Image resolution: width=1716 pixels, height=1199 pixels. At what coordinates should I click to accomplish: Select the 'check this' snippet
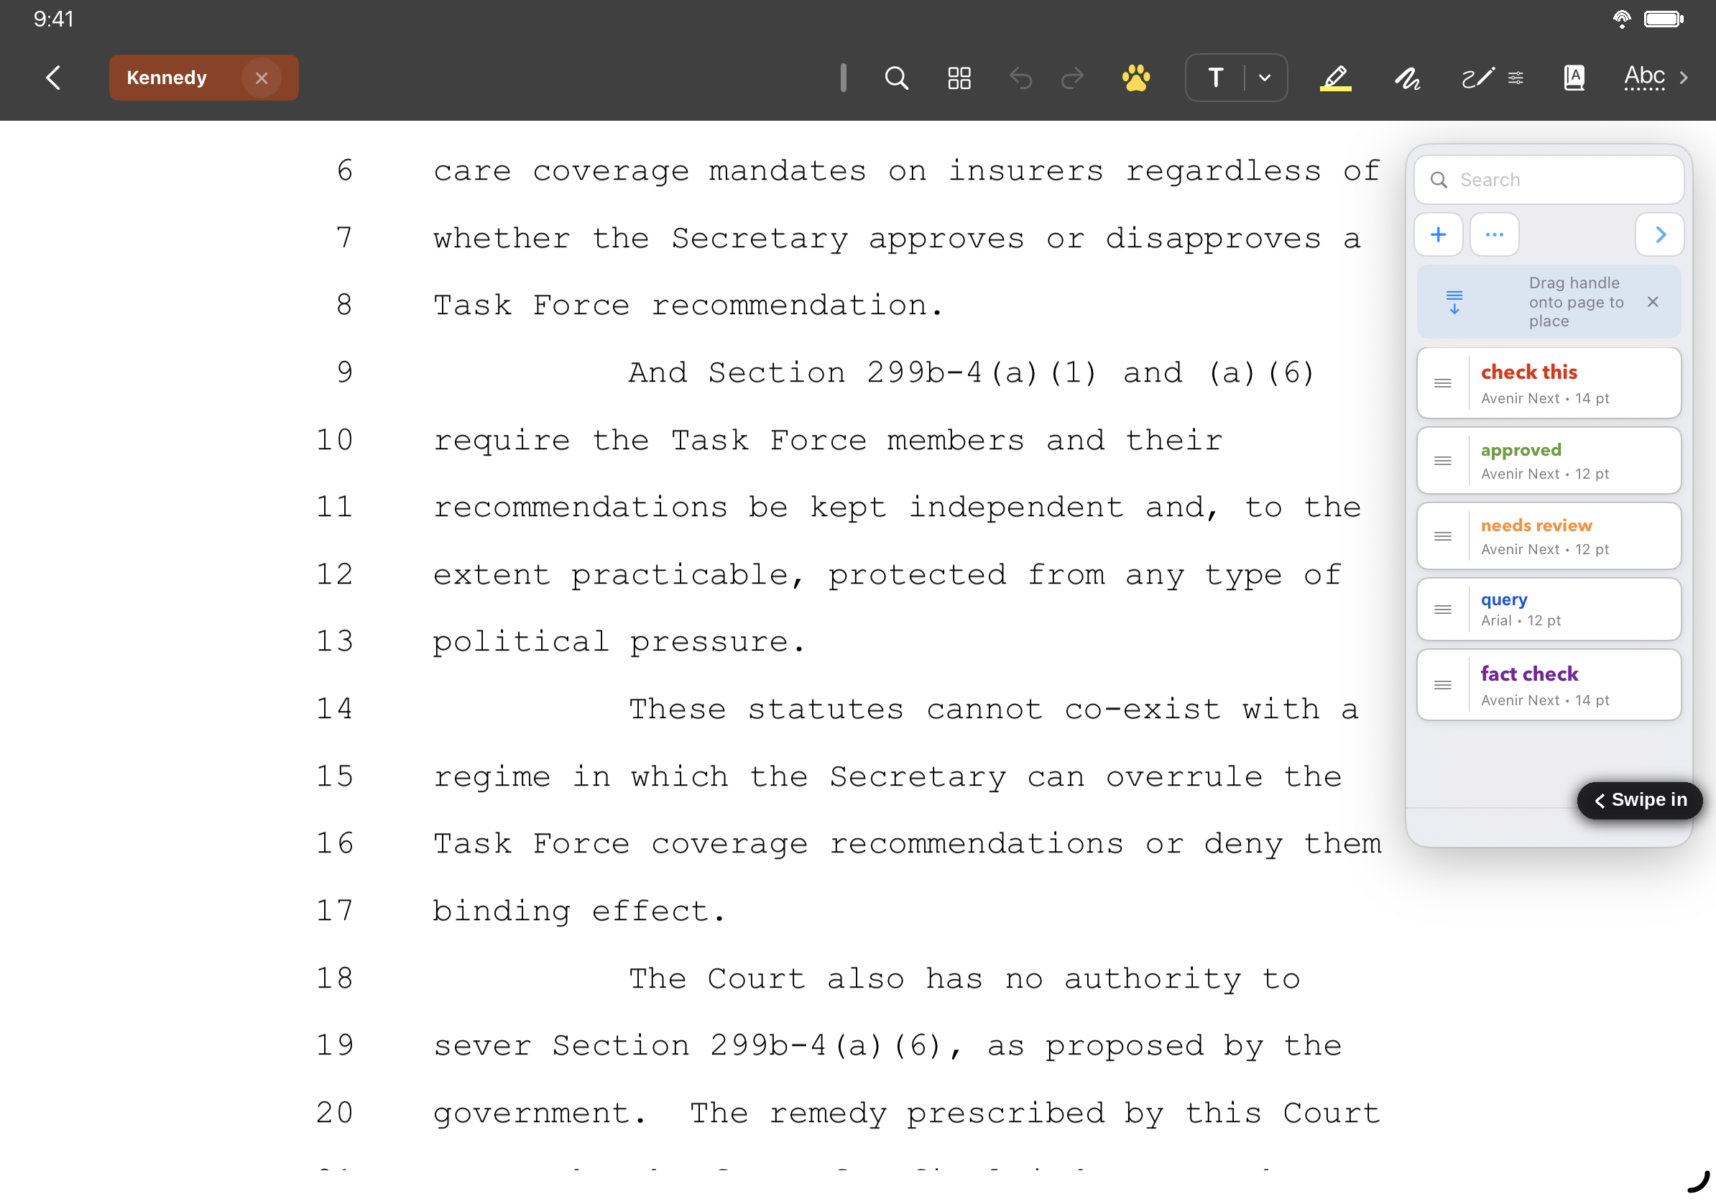click(1549, 383)
